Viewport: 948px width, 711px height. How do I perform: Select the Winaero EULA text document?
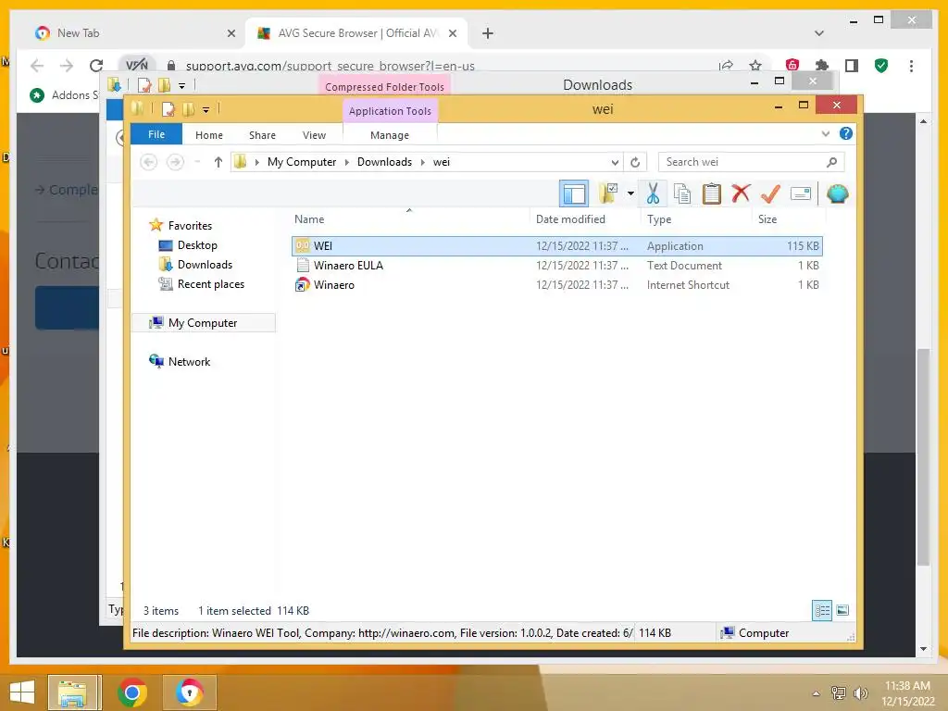coord(556,266)
